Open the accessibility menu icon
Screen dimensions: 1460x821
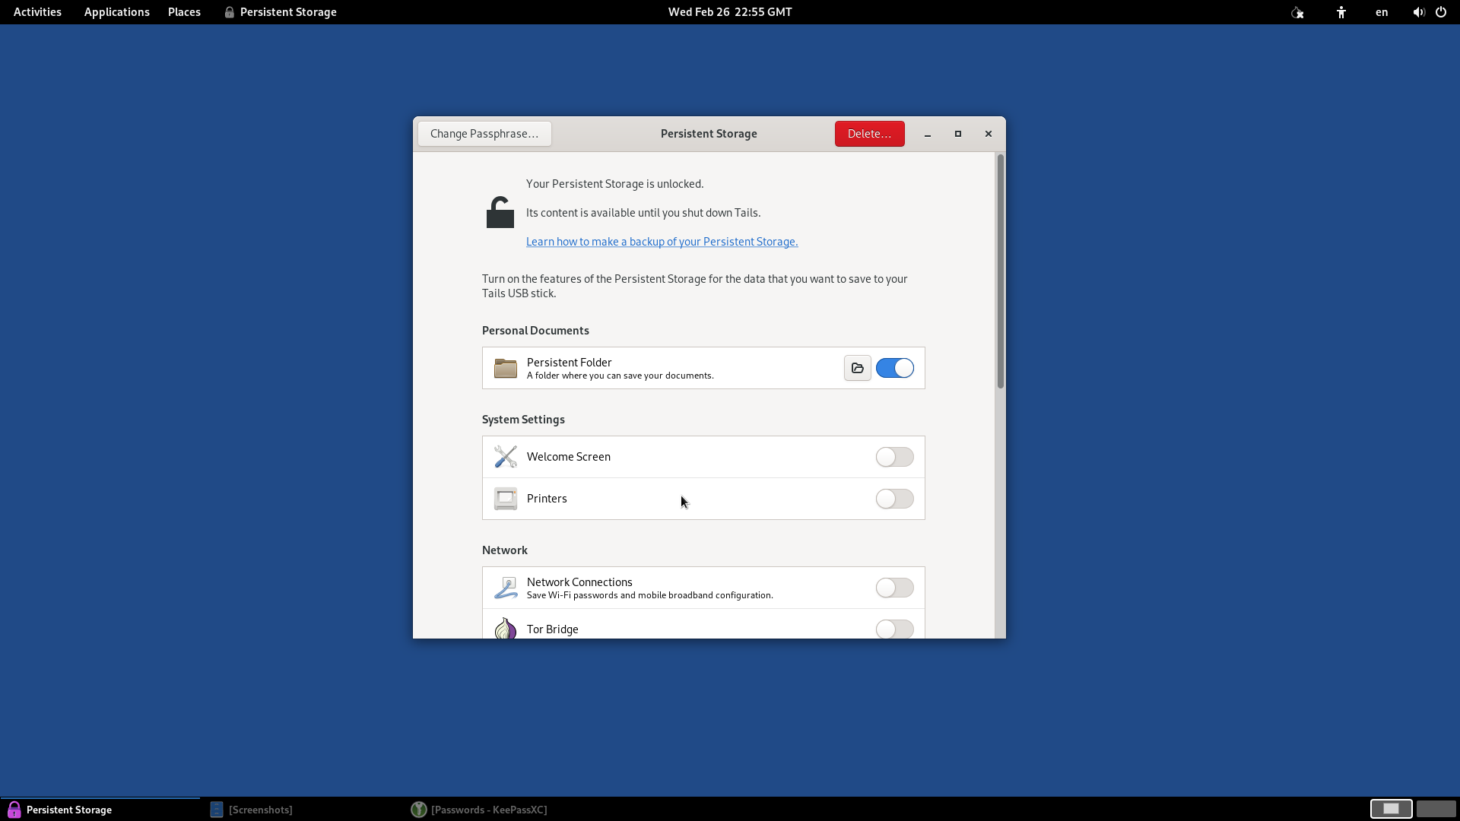coord(1341,12)
